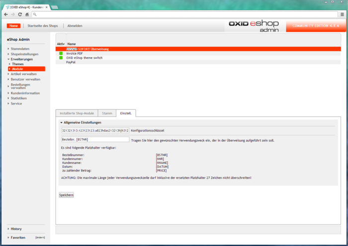This screenshot has height=246, width=348.
Task: Click the green active indicator for theme switch
Action: point(61,58)
